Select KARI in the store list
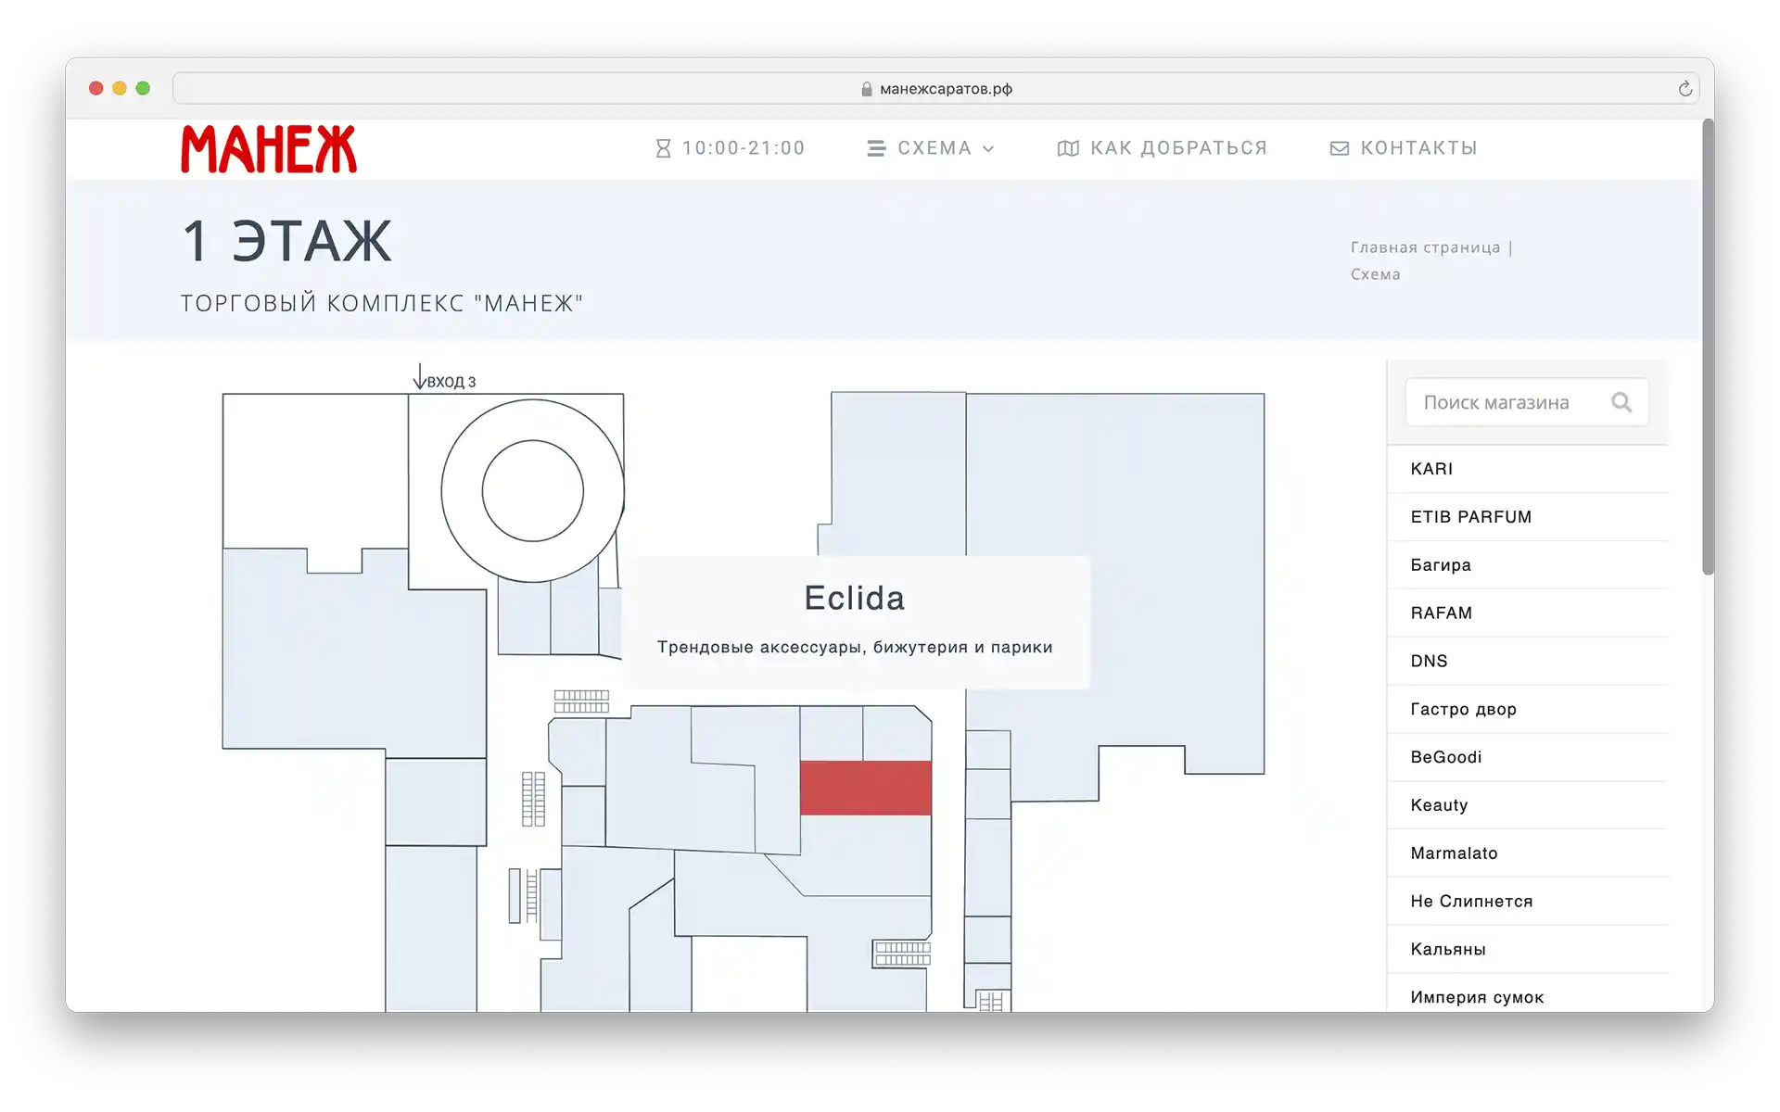 (x=1528, y=469)
